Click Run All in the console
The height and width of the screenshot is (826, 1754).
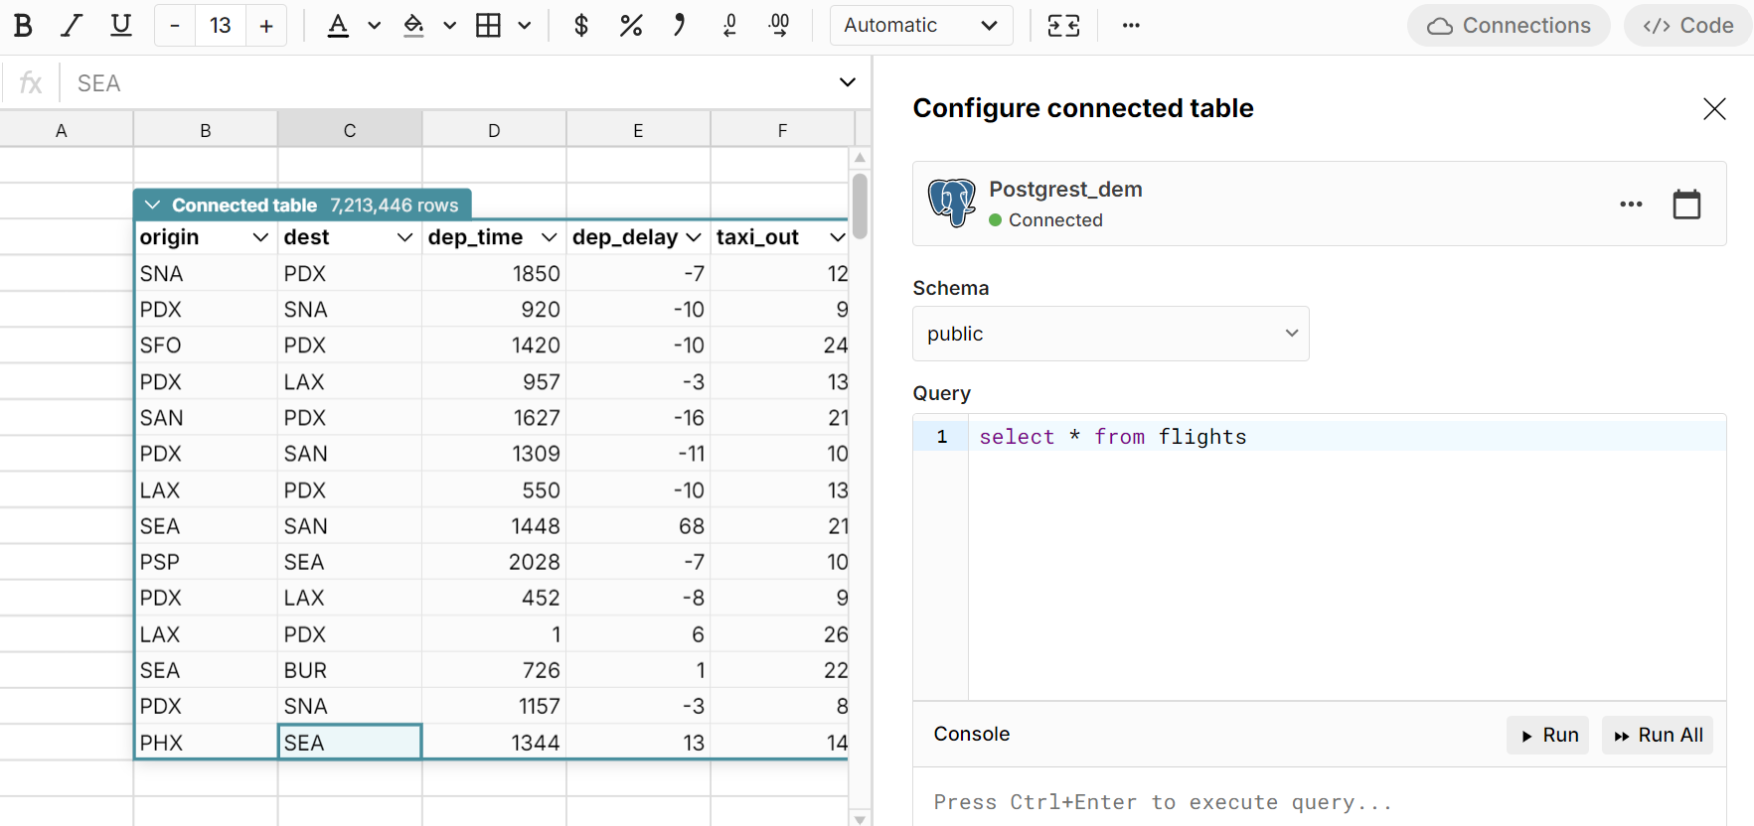[x=1658, y=736]
